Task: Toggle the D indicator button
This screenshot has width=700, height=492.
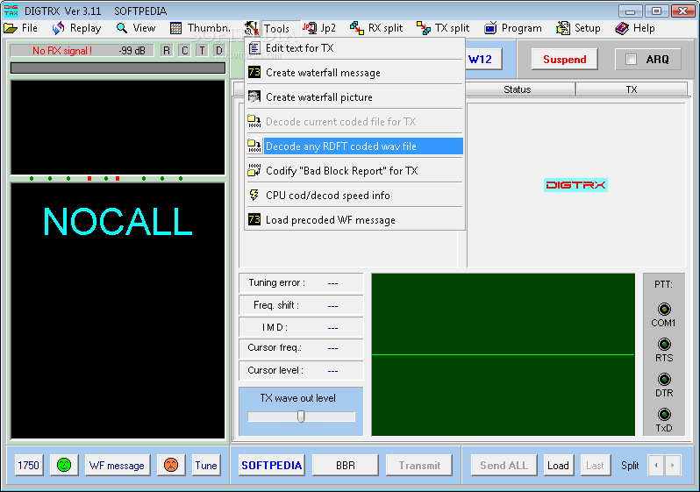Action: (218, 51)
